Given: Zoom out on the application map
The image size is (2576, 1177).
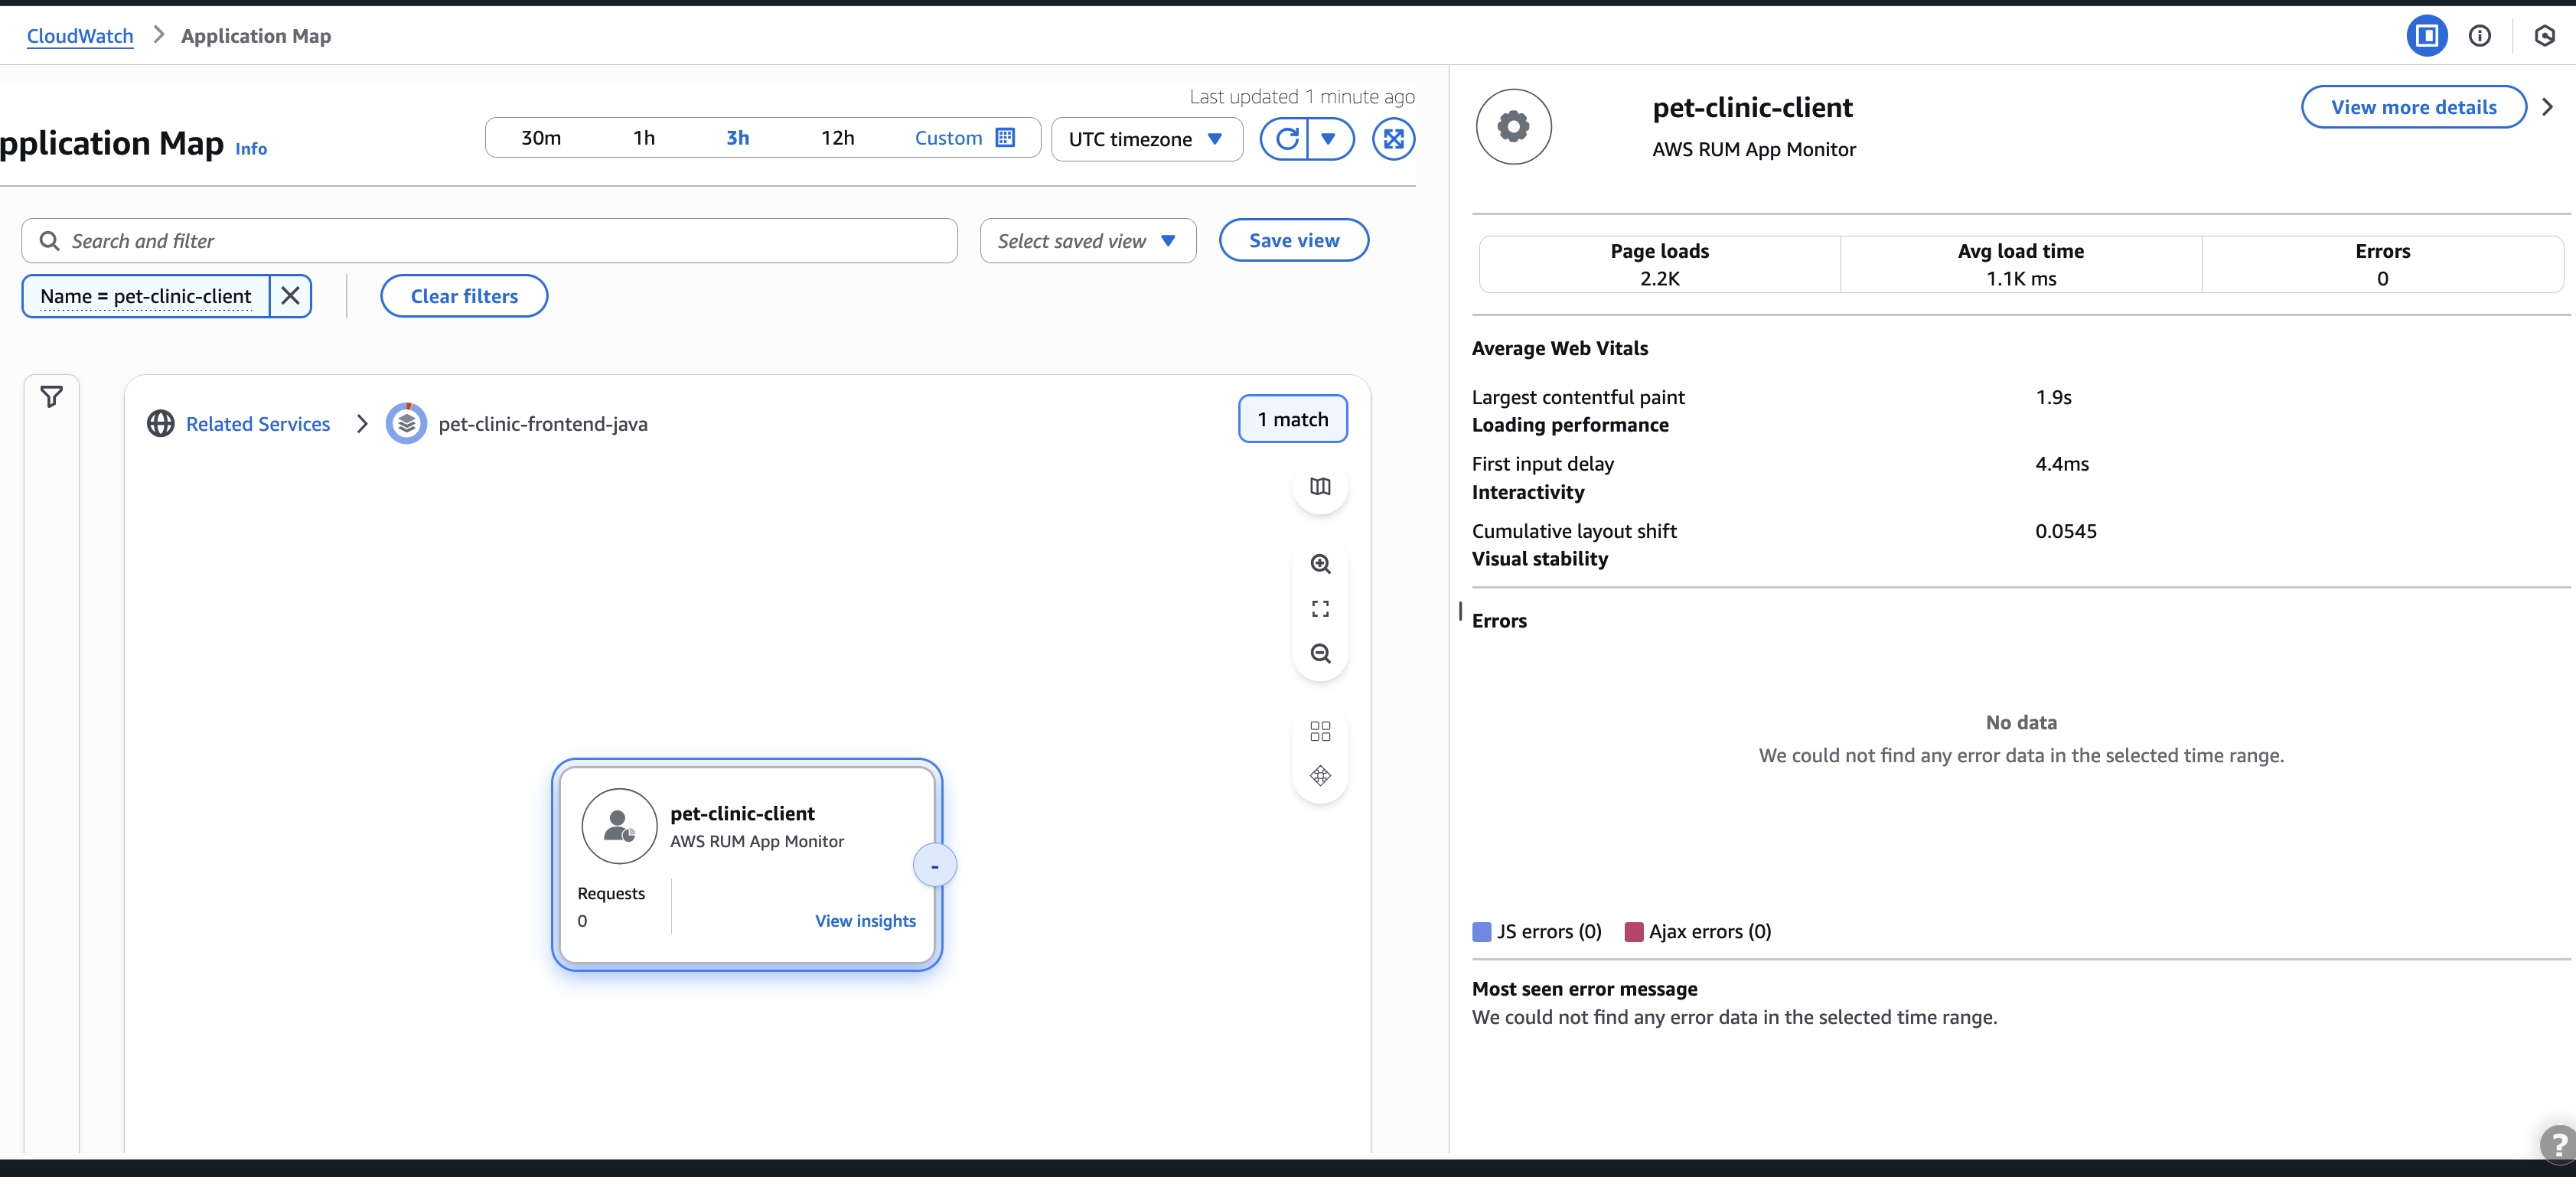Looking at the screenshot, I should click(x=1320, y=653).
